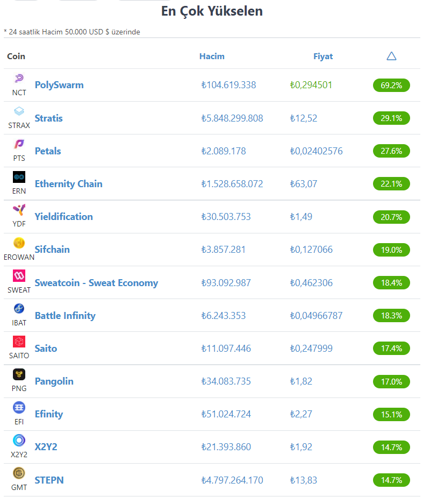The image size is (423, 497).
Task: Click the Ethernity Chain ERN icon
Action: tap(19, 177)
